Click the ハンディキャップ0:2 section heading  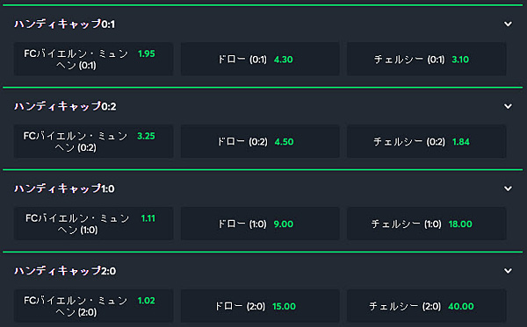coord(65,106)
